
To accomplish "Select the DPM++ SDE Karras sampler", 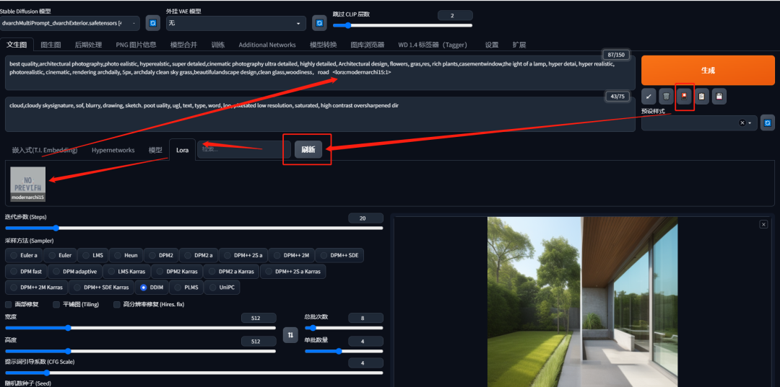I will [102, 288].
